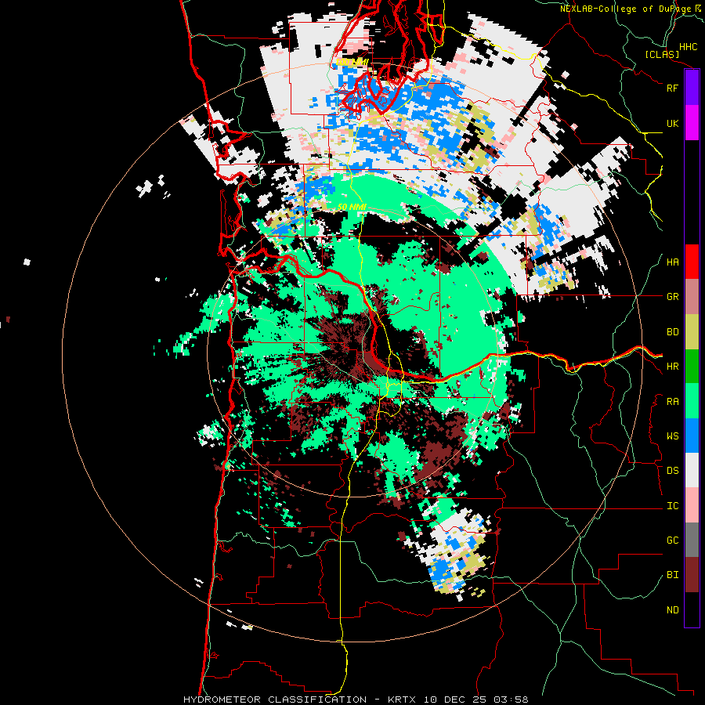Viewport: 705px width, 705px height.
Task: Click the RA legend label
Action: 672,402
